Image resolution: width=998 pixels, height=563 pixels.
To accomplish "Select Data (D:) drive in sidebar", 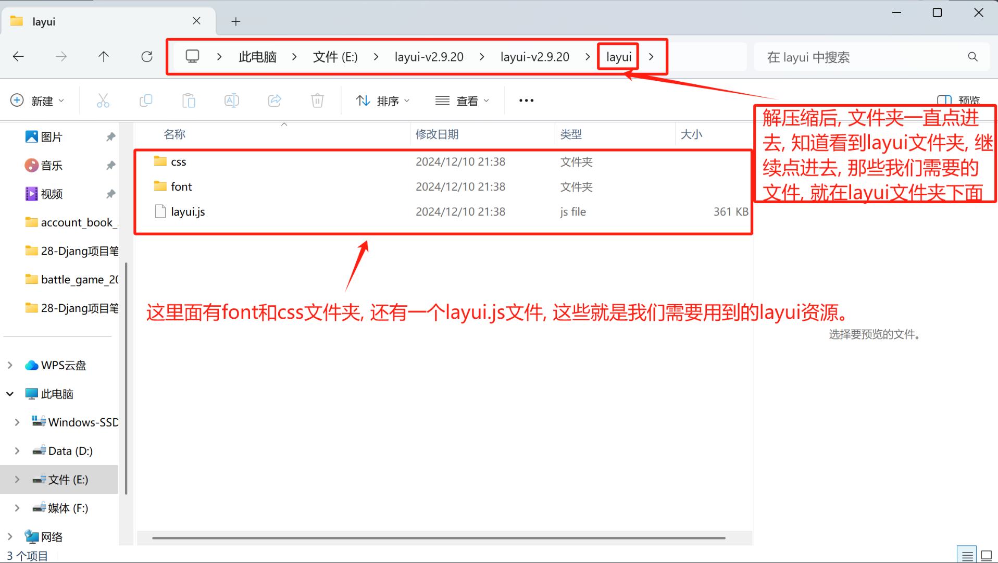I will [63, 451].
